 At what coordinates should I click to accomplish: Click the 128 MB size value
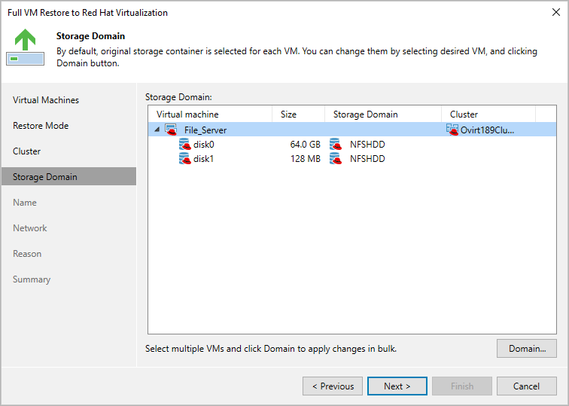click(305, 159)
